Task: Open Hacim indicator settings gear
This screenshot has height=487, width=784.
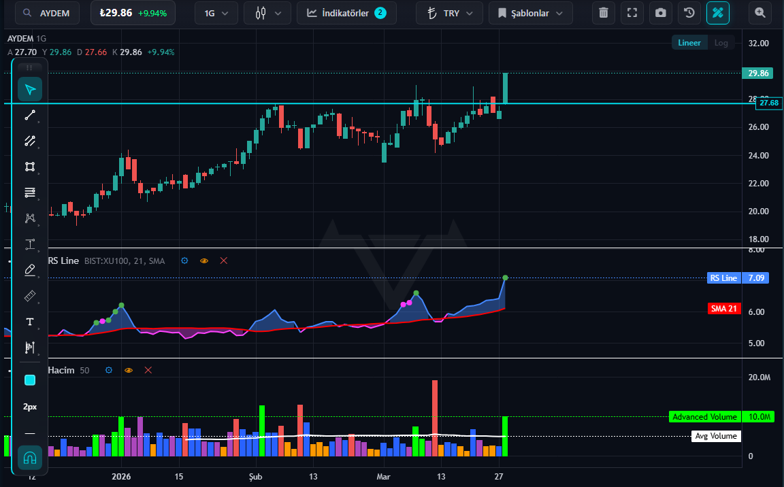Action: 109,370
